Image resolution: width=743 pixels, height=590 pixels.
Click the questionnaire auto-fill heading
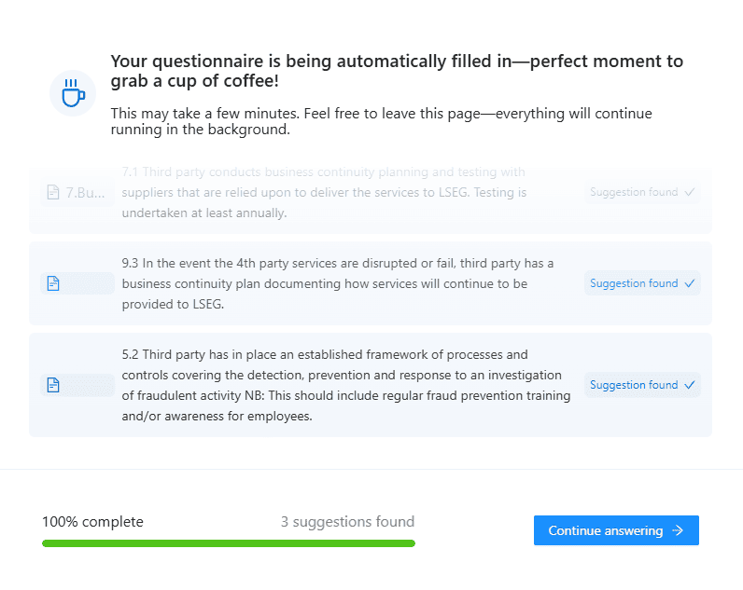397,71
